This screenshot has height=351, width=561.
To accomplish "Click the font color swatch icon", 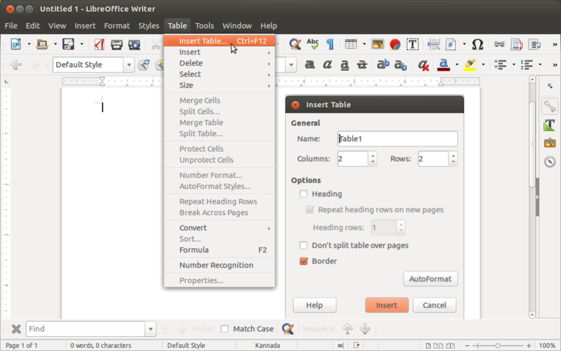I will click(443, 64).
